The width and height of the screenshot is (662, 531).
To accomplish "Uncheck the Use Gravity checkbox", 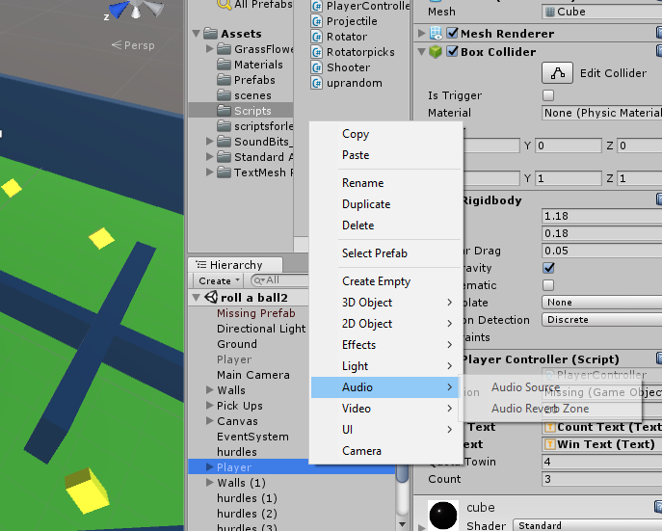I will [x=548, y=268].
